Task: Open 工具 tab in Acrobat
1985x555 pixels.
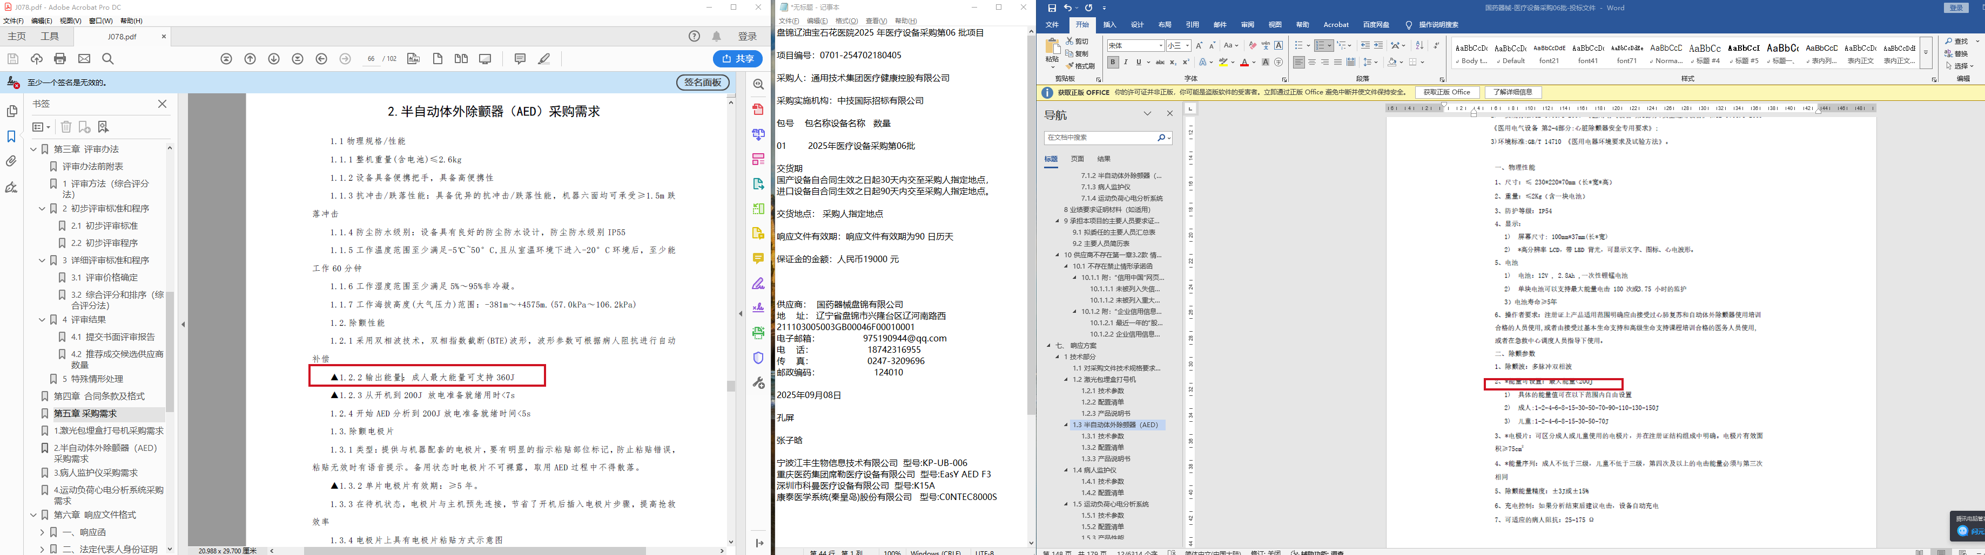Action: tap(50, 36)
